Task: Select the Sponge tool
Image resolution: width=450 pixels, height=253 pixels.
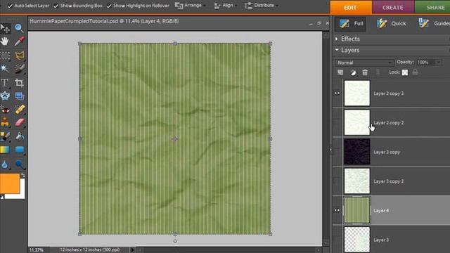Action: coord(20,164)
